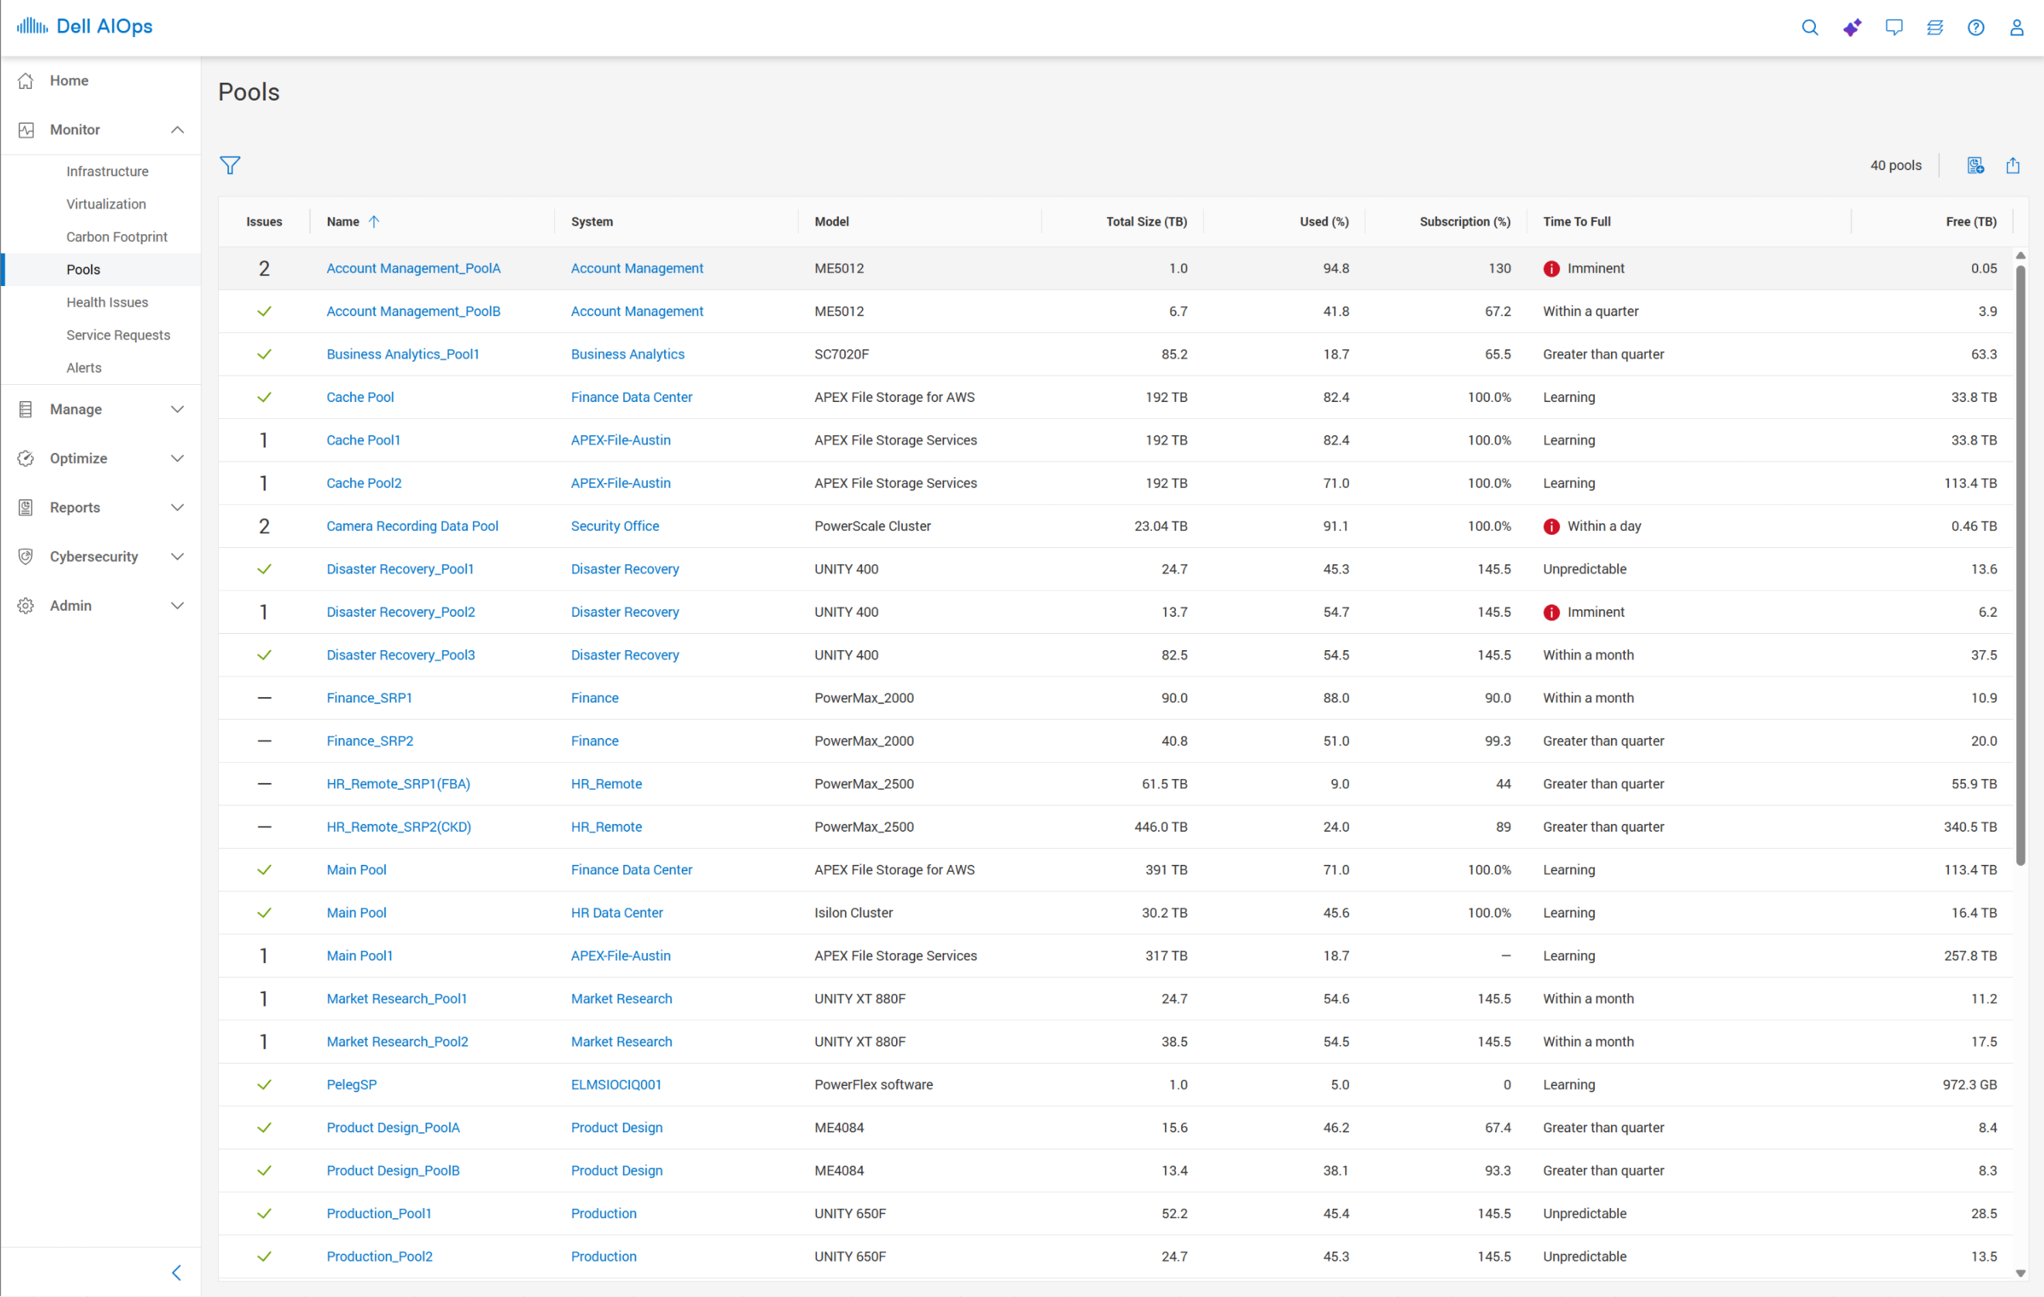This screenshot has width=2044, height=1297.
Task: Expand the Manage menu section
Action: [100, 409]
